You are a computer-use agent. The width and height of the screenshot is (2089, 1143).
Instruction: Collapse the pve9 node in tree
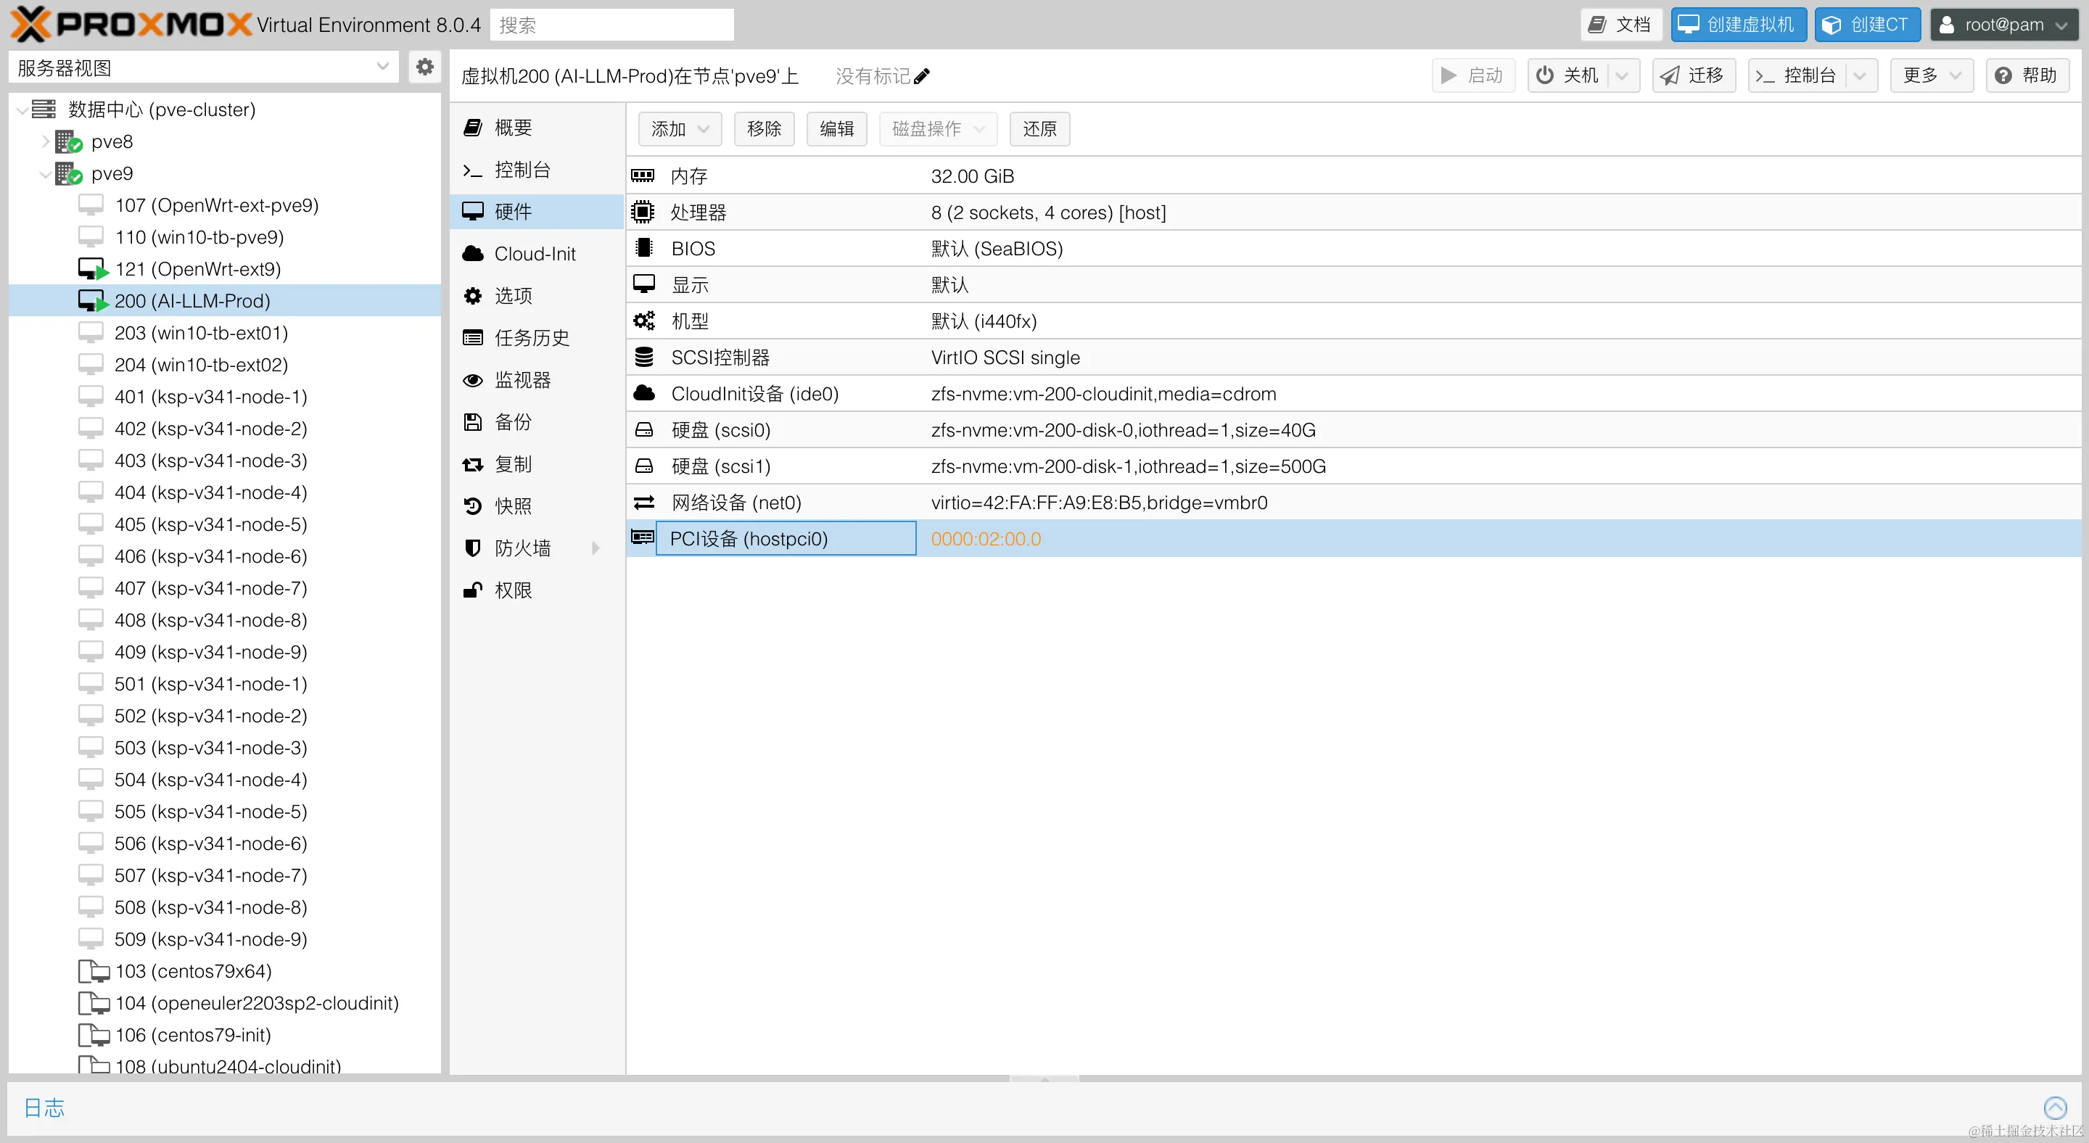[46, 173]
